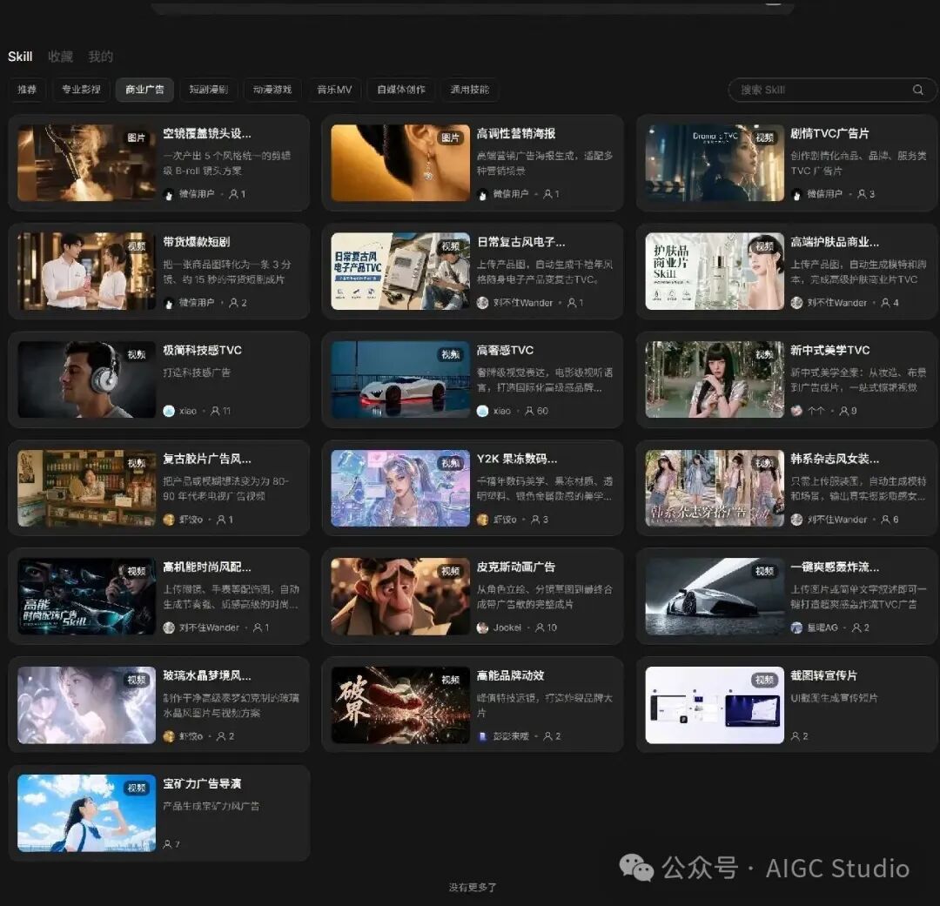Viewport: 940px width, 906px height.
Task: Click the 视频 badge on 剧情TVC广告片 card
Action: [x=765, y=138]
